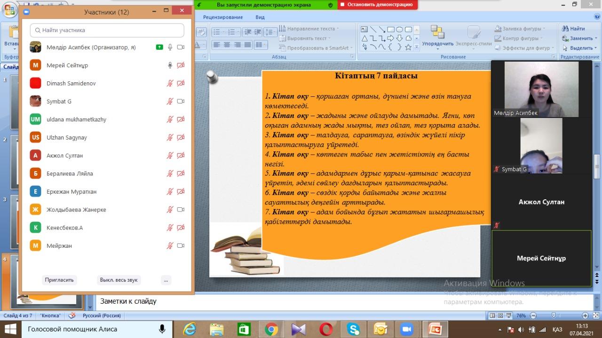Select the star shape in shapes gallery
Viewport: 602px width, 338px height.
click(x=408, y=47)
